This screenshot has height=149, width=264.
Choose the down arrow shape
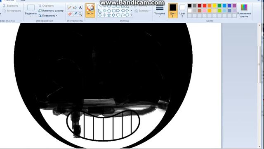point(100,15)
